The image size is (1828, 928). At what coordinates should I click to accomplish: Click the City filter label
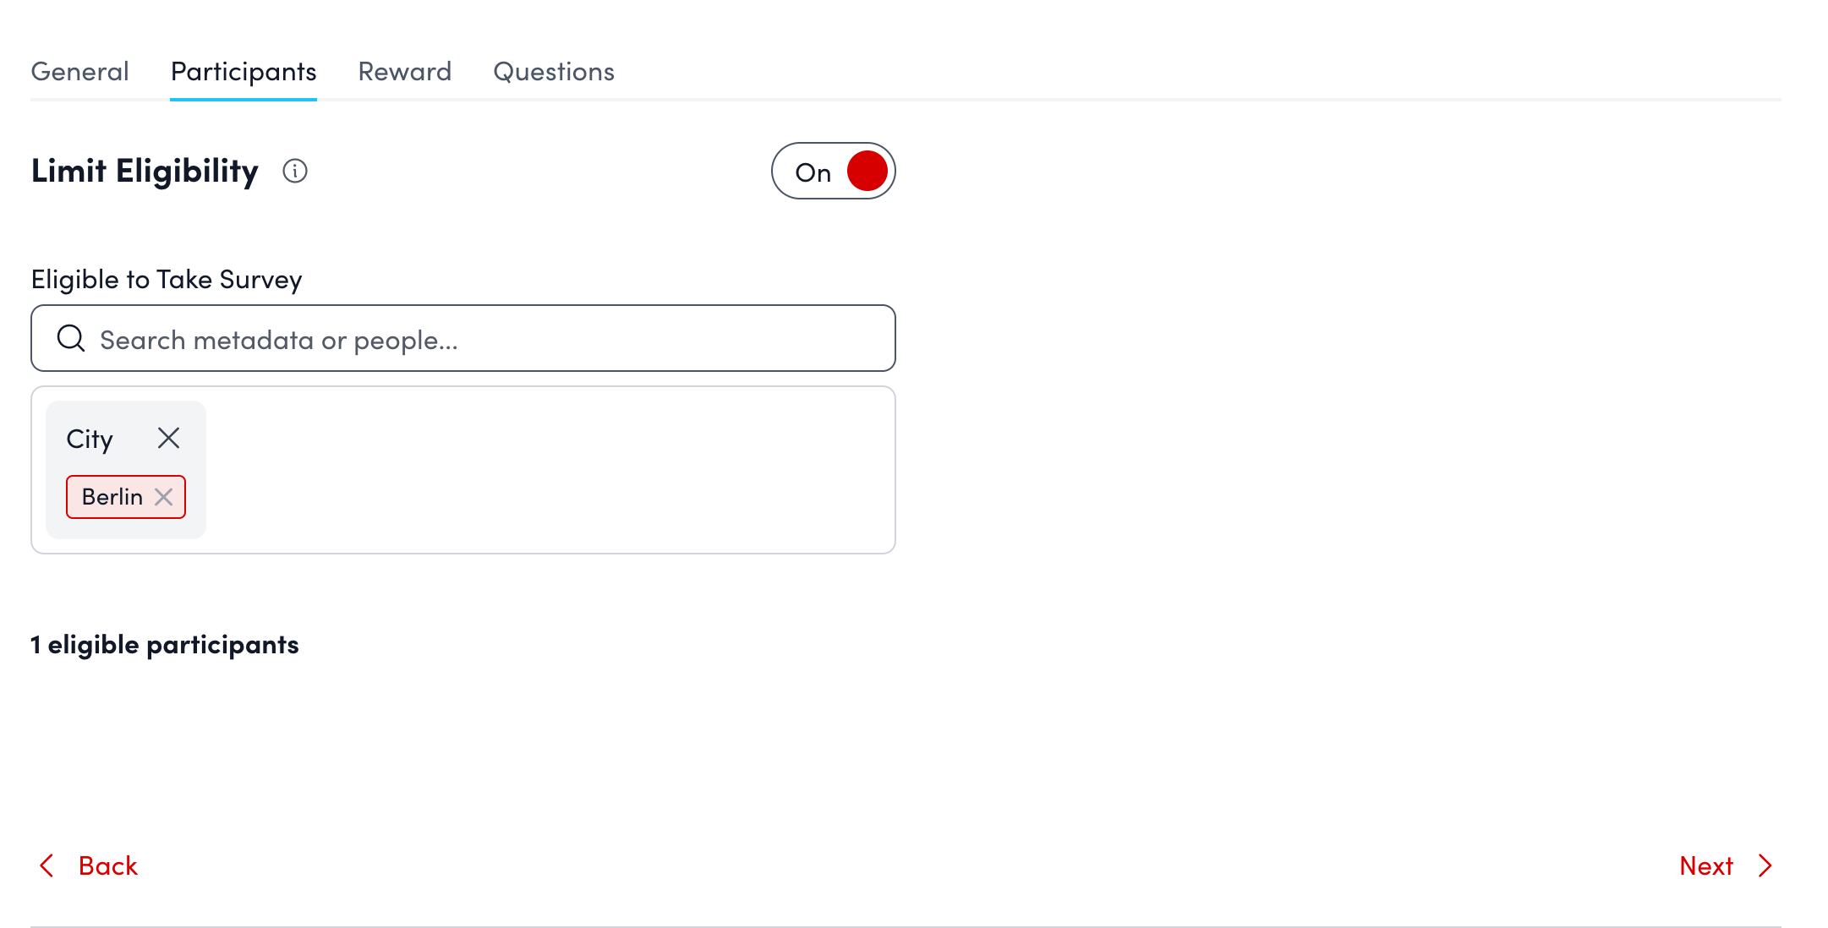coord(90,438)
